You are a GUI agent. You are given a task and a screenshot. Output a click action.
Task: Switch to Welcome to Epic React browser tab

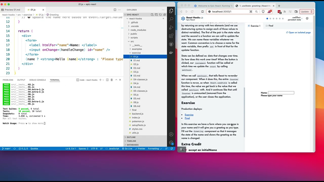pos(213,6)
